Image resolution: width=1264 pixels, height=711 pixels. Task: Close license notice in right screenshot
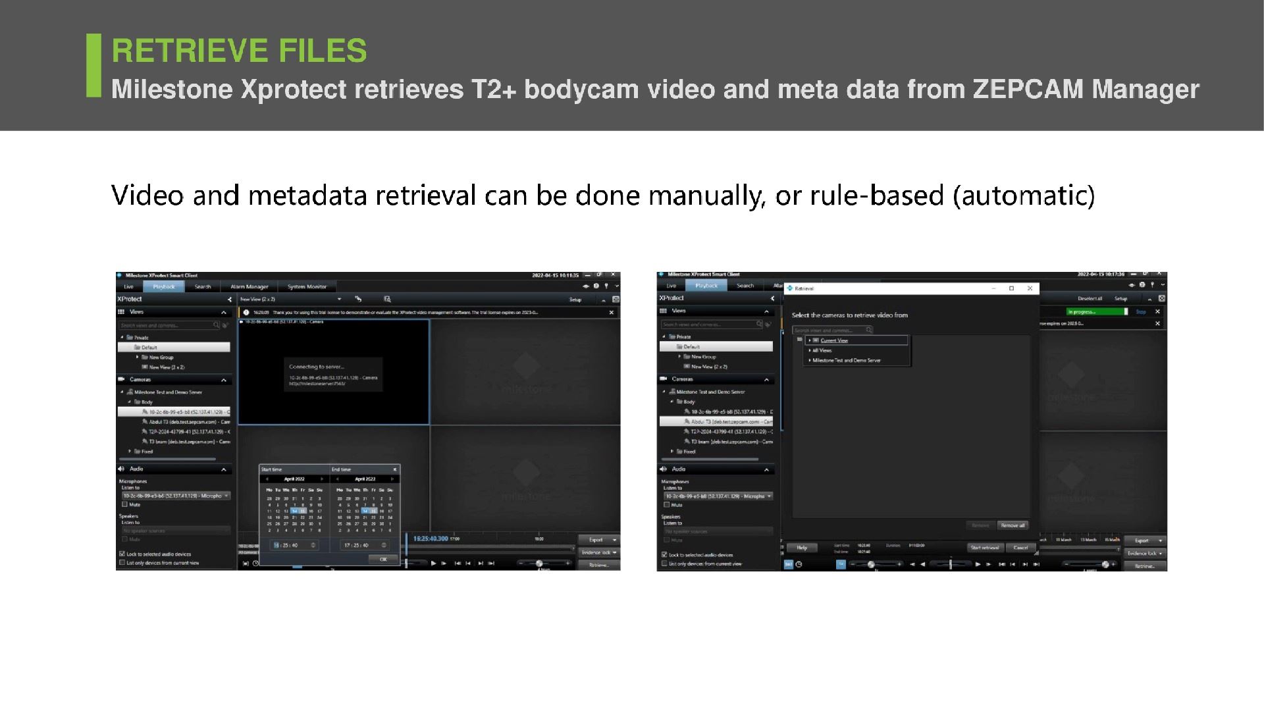[x=1157, y=323]
